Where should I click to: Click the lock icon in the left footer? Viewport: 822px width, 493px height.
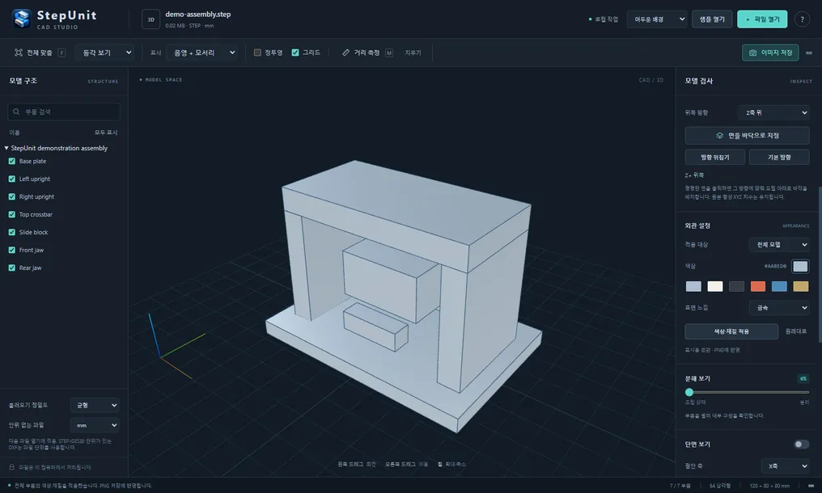pyautogui.click(x=11, y=467)
